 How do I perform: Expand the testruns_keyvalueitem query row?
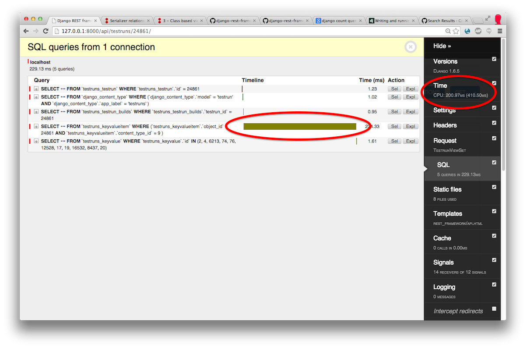[x=36, y=126]
